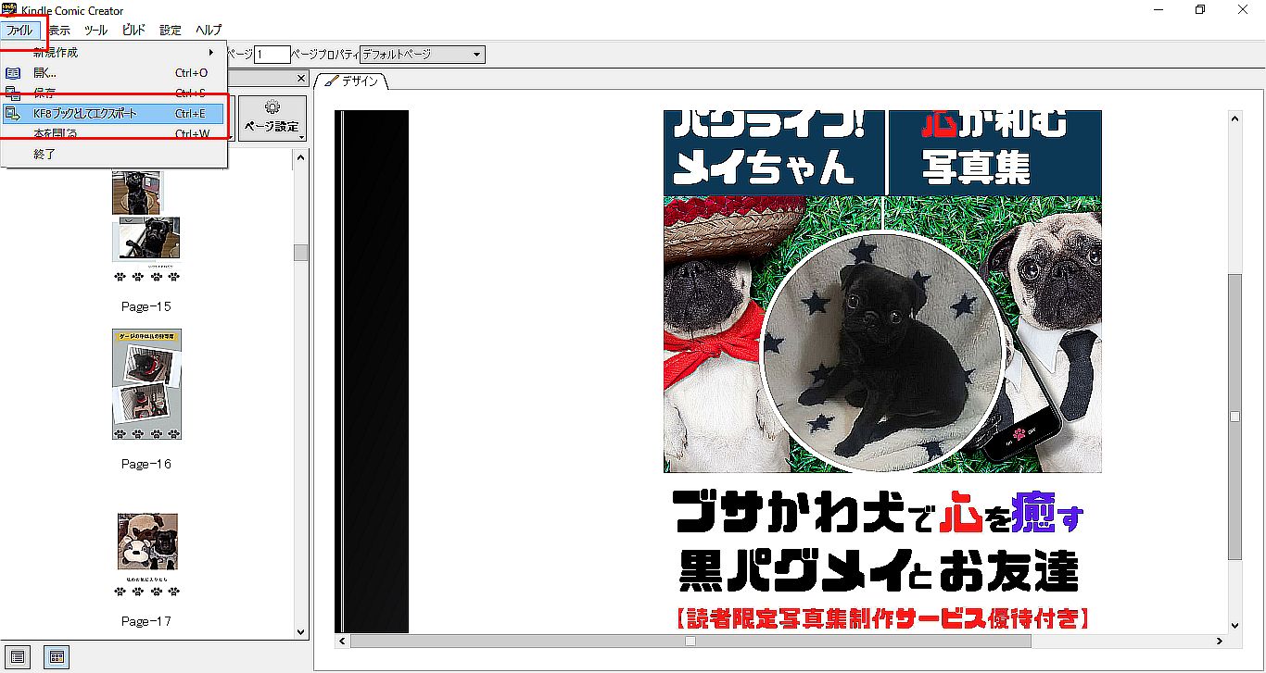Select the Page-15 thumbnail

pos(146,227)
